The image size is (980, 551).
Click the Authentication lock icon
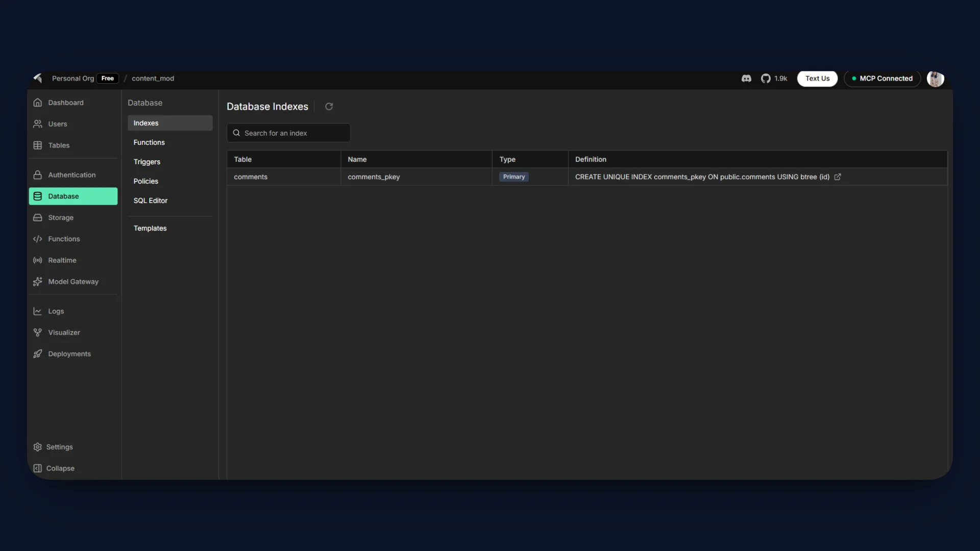38,175
